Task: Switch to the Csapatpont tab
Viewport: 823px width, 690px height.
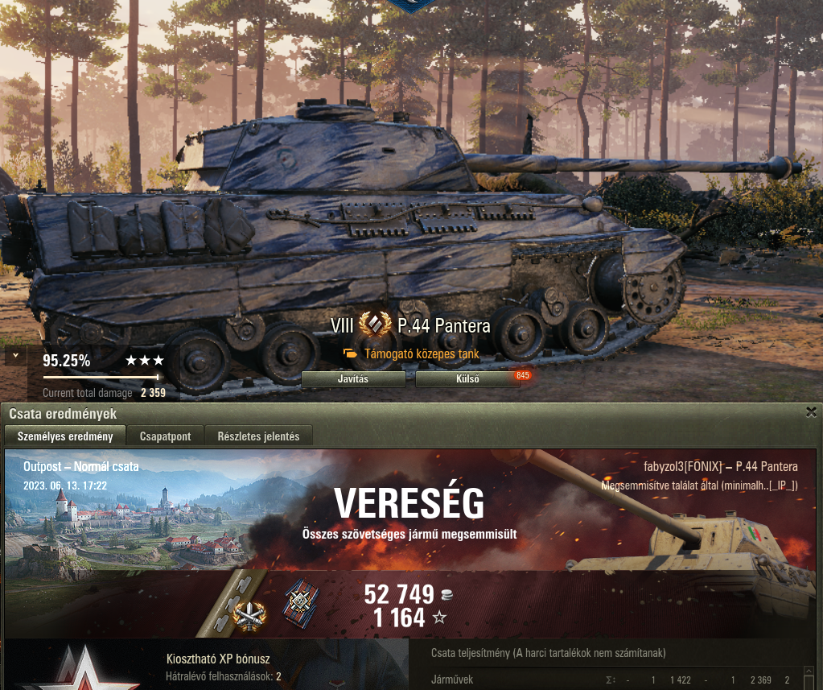Action: [x=166, y=436]
